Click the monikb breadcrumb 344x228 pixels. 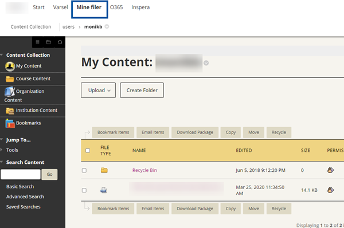point(93,27)
